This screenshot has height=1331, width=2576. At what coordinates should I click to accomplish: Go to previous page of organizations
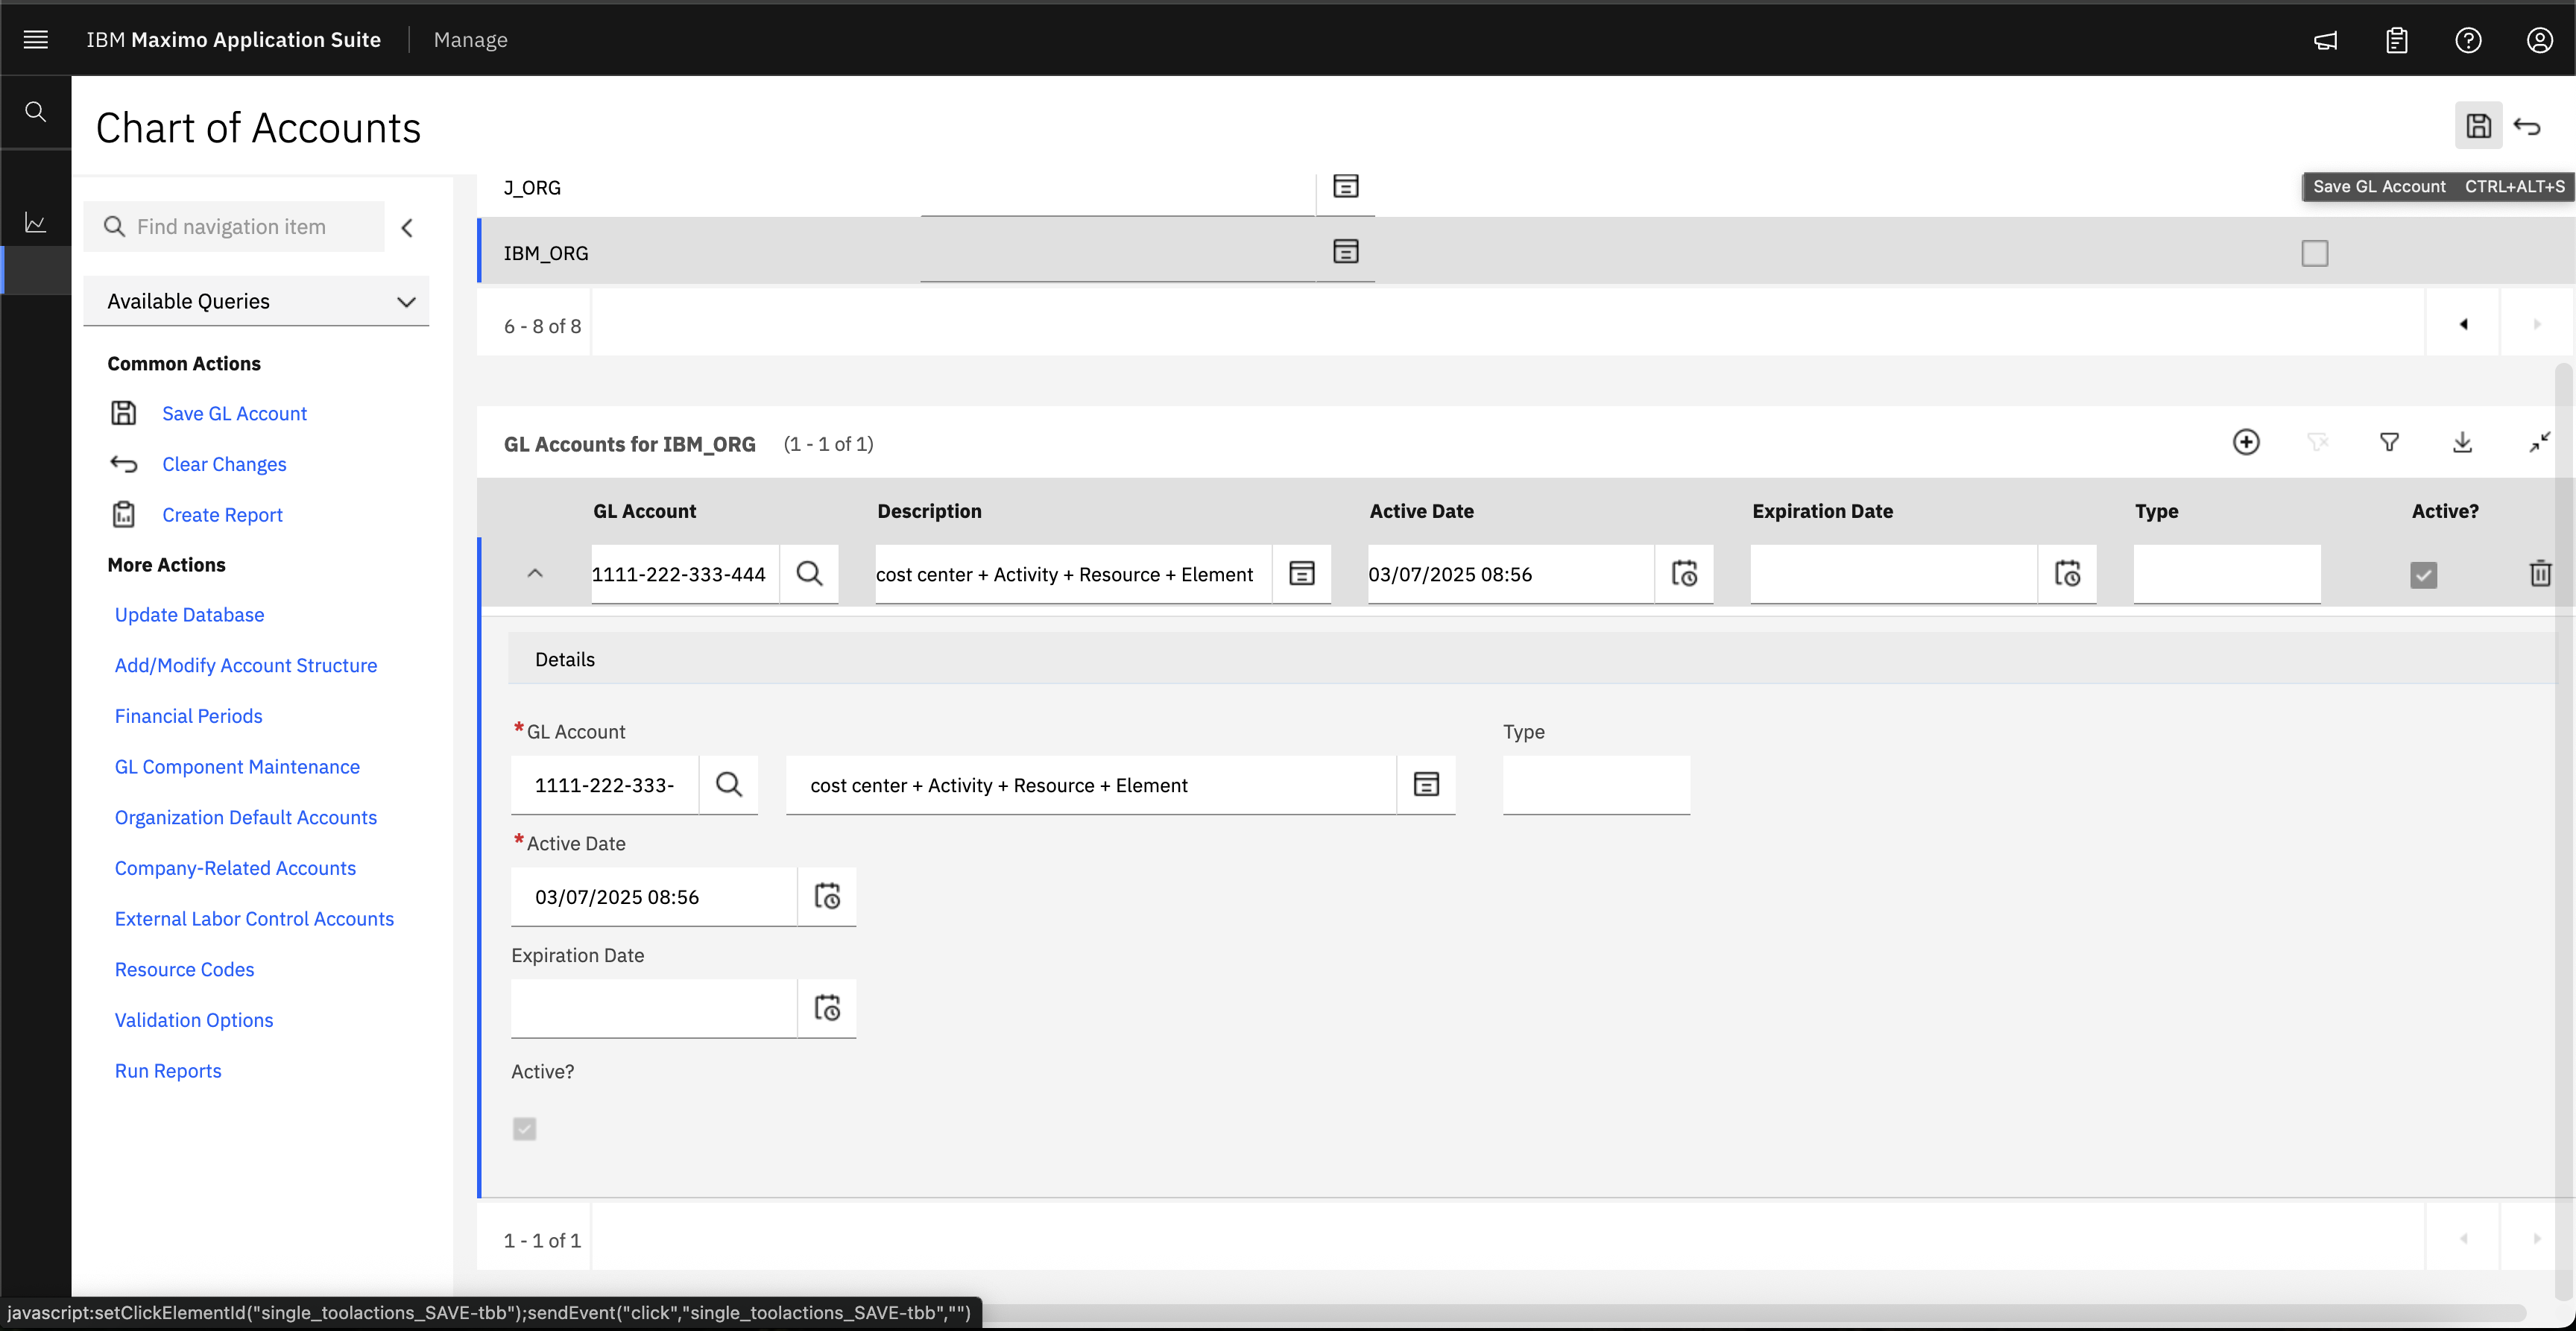(x=2463, y=324)
